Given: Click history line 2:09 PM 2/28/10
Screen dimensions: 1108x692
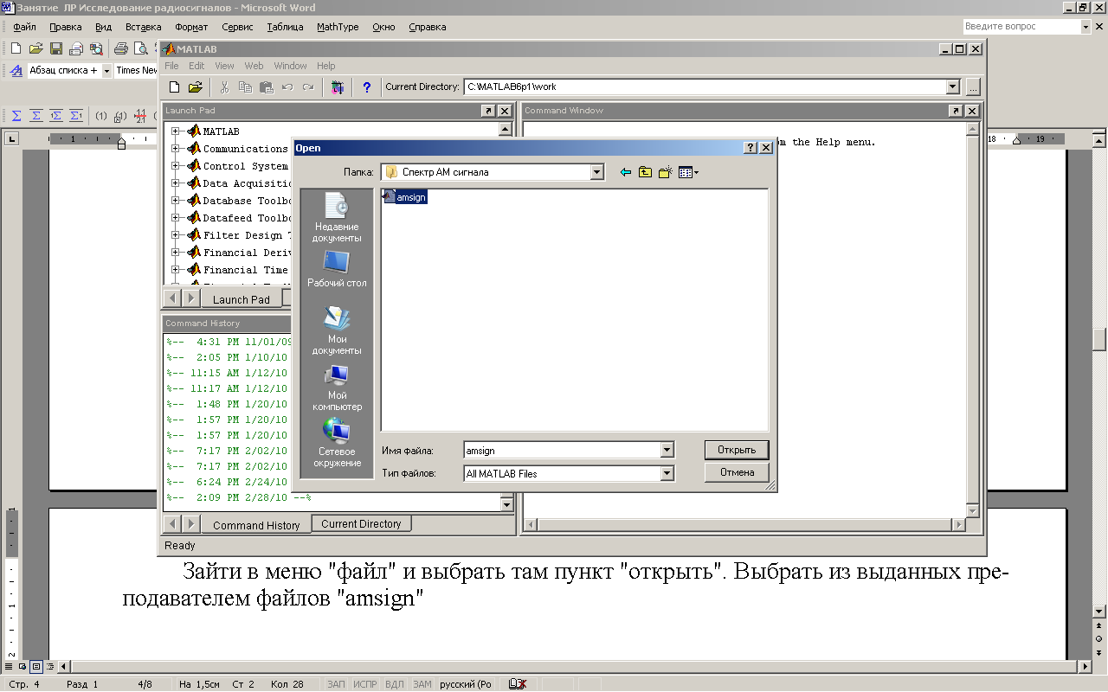Looking at the screenshot, I should pyautogui.click(x=239, y=497).
